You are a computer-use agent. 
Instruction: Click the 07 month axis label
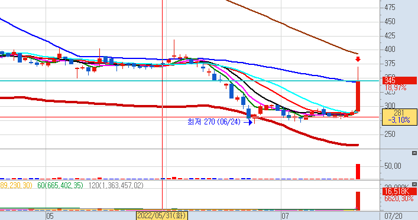[x=285, y=216]
